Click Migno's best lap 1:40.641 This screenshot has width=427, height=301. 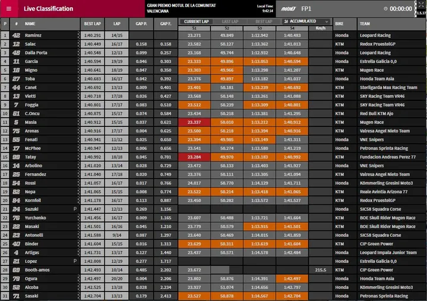(93, 70)
